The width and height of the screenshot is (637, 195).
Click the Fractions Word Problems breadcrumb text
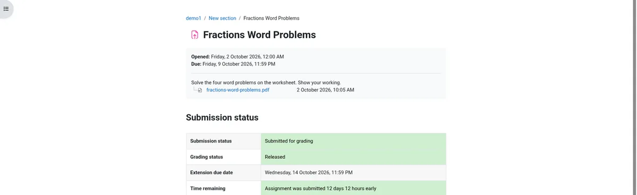(x=271, y=18)
